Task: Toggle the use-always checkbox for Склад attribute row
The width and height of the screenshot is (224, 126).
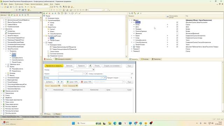Action: click(177, 38)
